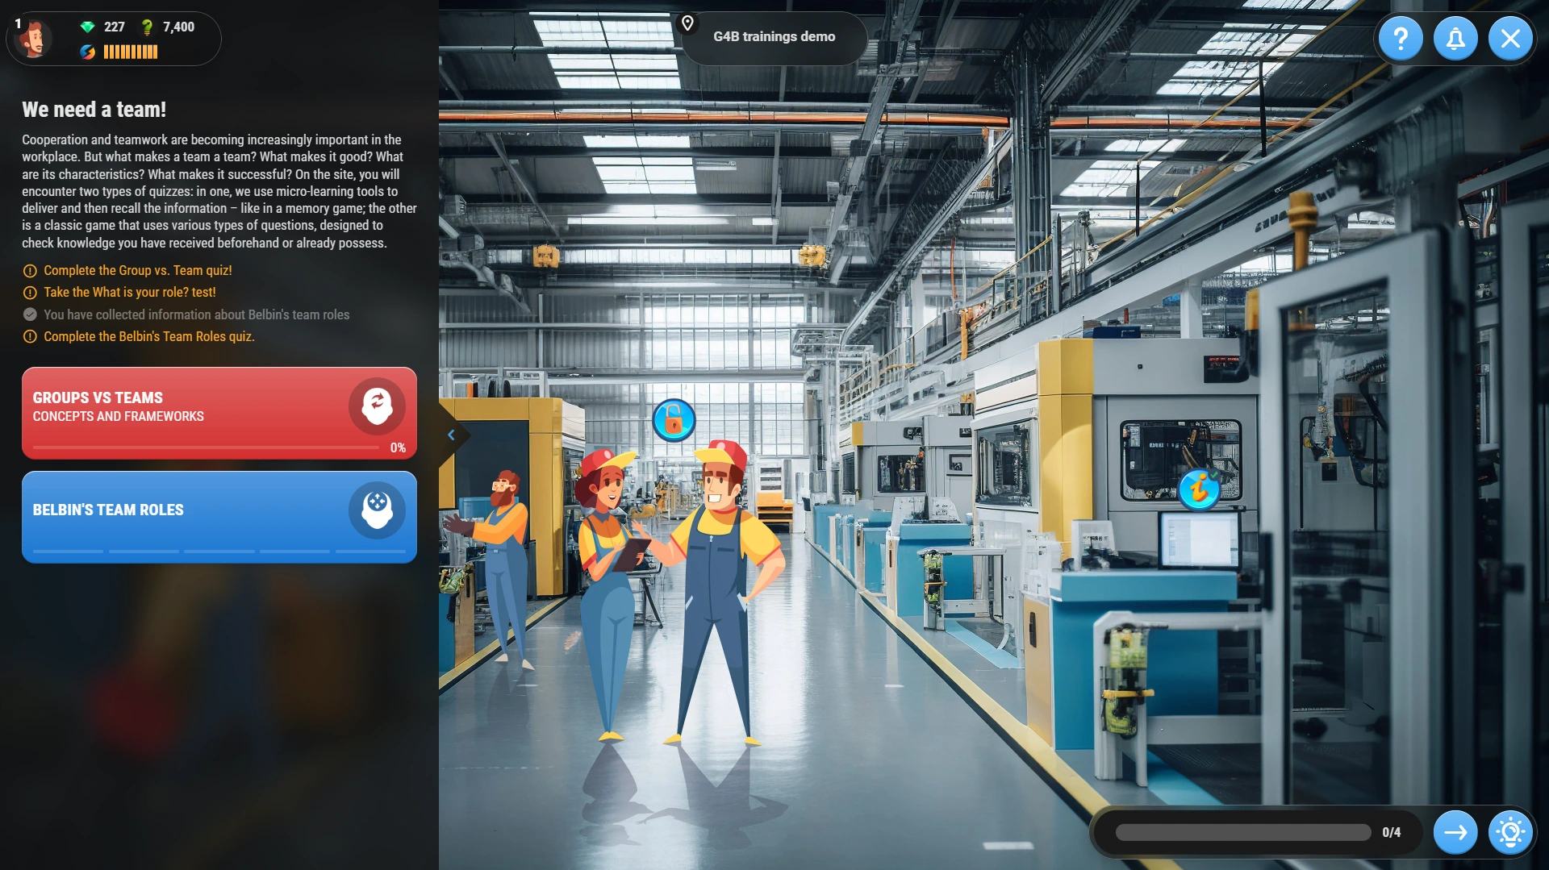Screen dimensions: 1549x870
Task: Click the completed checkmark beside Belbin's roles info
Action: coord(29,314)
